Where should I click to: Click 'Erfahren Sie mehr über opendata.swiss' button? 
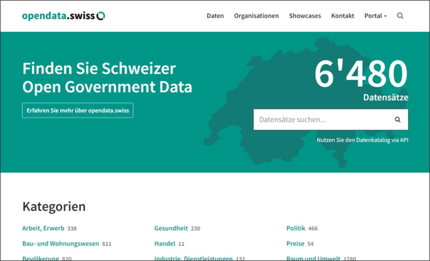pyautogui.click(x=78, y=110)
